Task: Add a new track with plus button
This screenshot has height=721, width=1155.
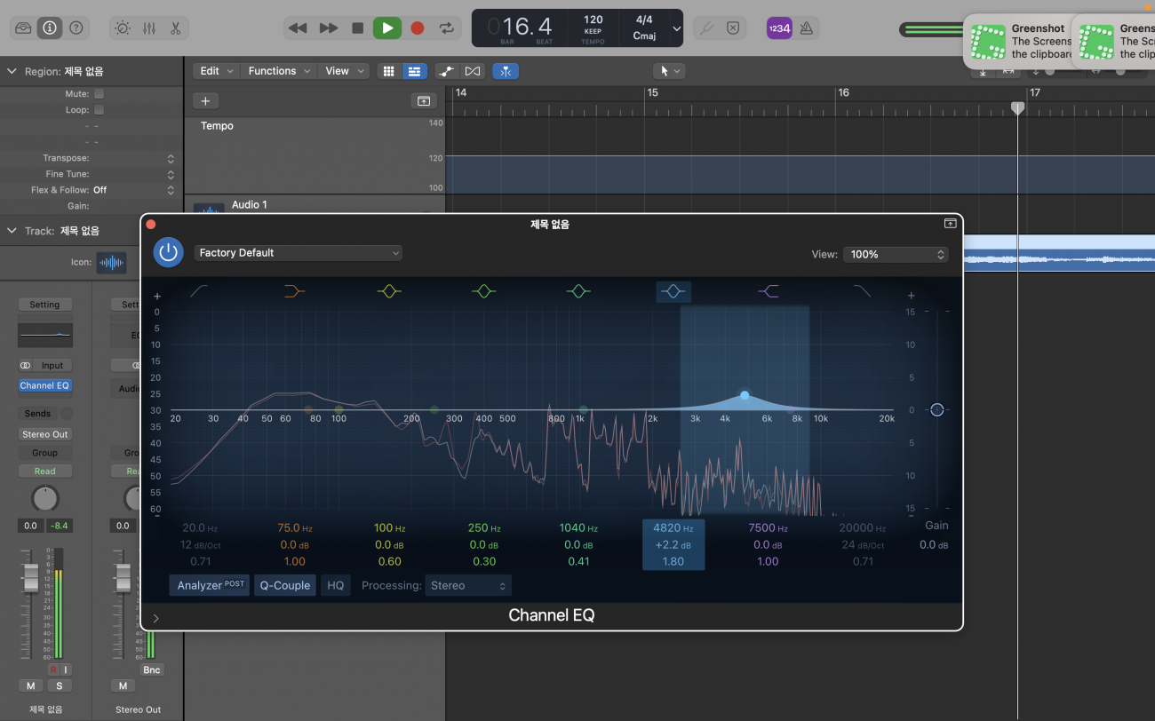Action: [x=205, y=101]
